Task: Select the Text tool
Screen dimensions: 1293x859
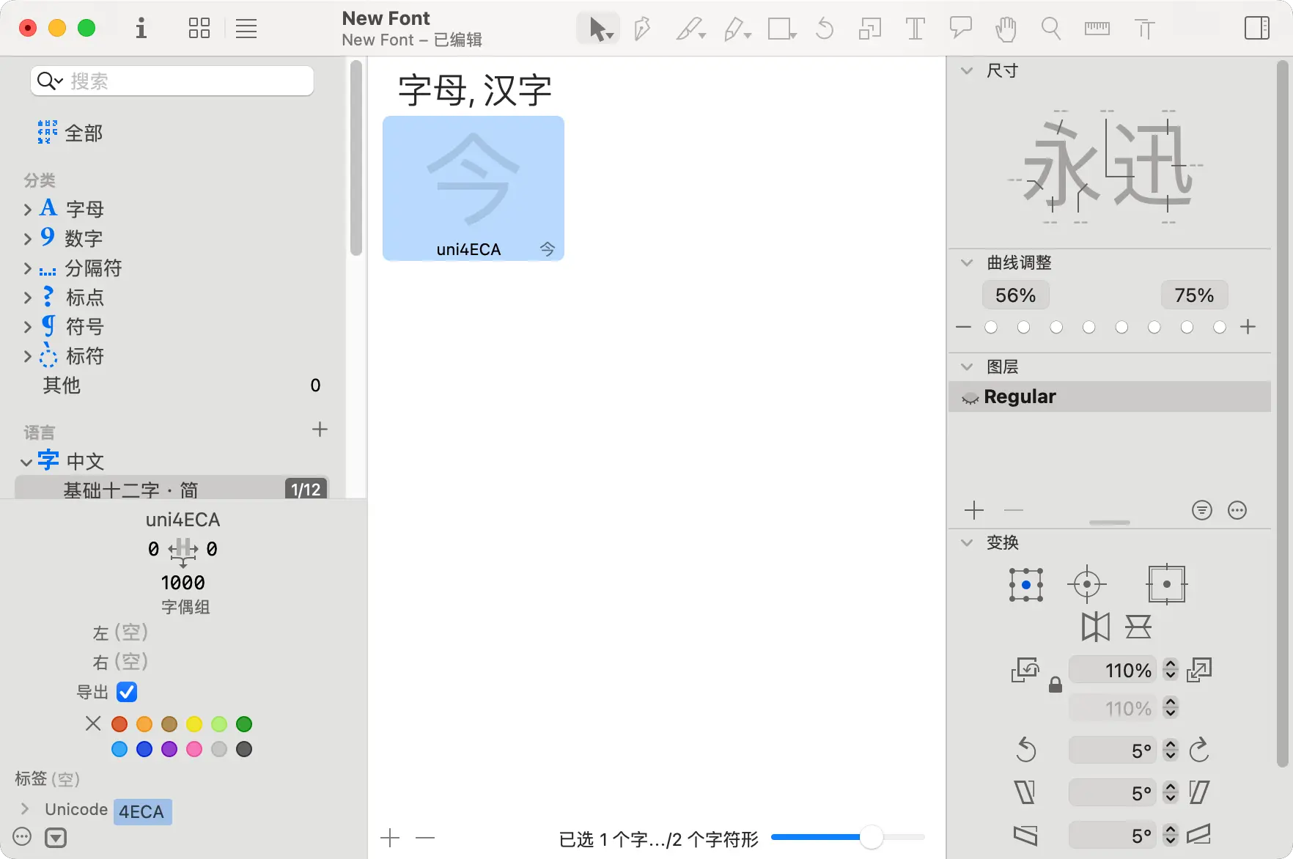Action: click(x=915, y=29)
